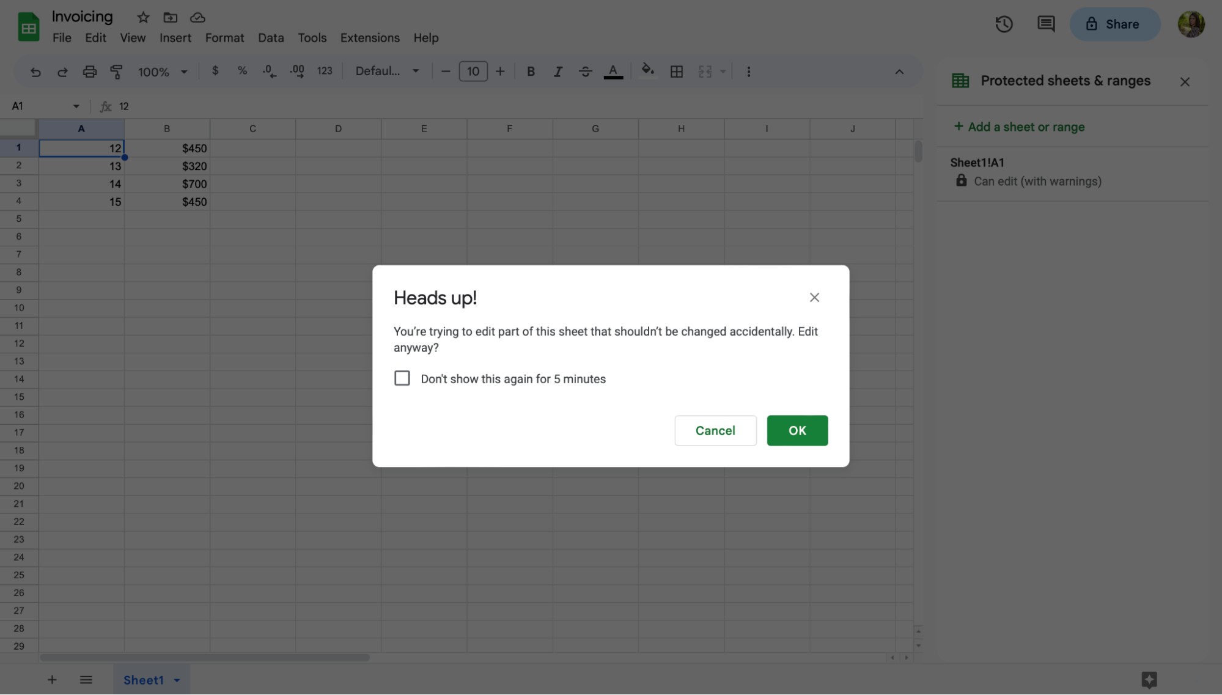The height and width of the screenshot is (695, 1222).
Task: Select cell B2 containing $320
Action: 167,166
